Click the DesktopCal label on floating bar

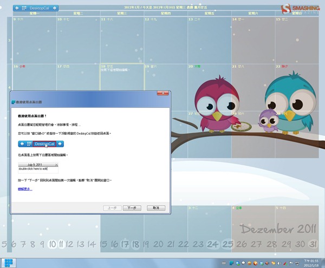click(x=39, y=8)
